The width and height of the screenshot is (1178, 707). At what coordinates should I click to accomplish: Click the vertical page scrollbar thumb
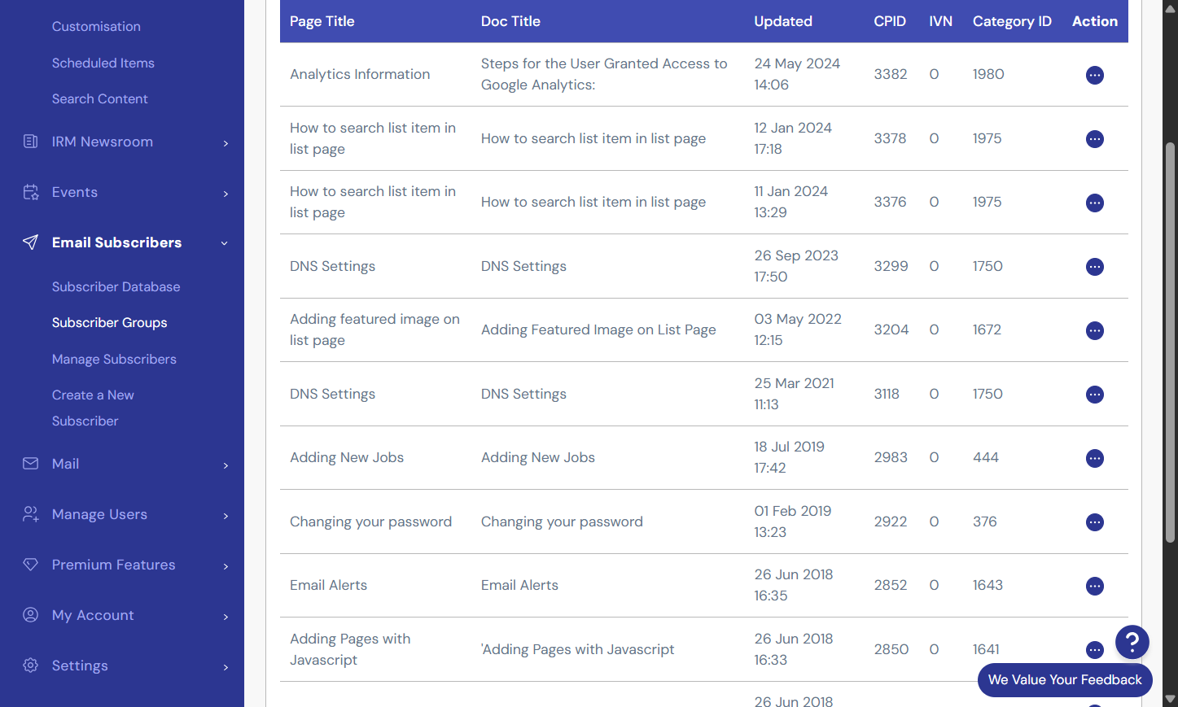point(1170,342)
